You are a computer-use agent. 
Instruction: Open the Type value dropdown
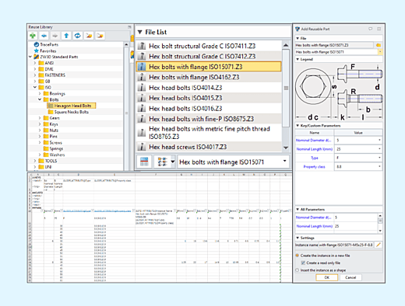click(x=379, y=158)
